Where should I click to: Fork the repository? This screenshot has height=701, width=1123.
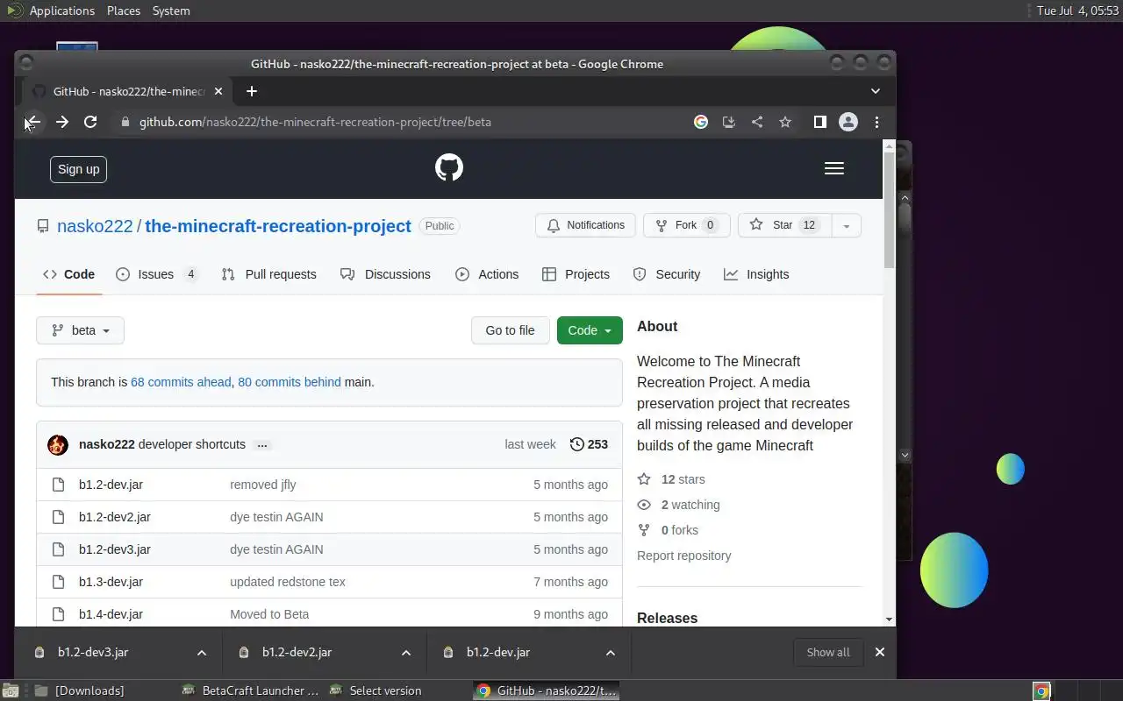[x=687, y=225]
